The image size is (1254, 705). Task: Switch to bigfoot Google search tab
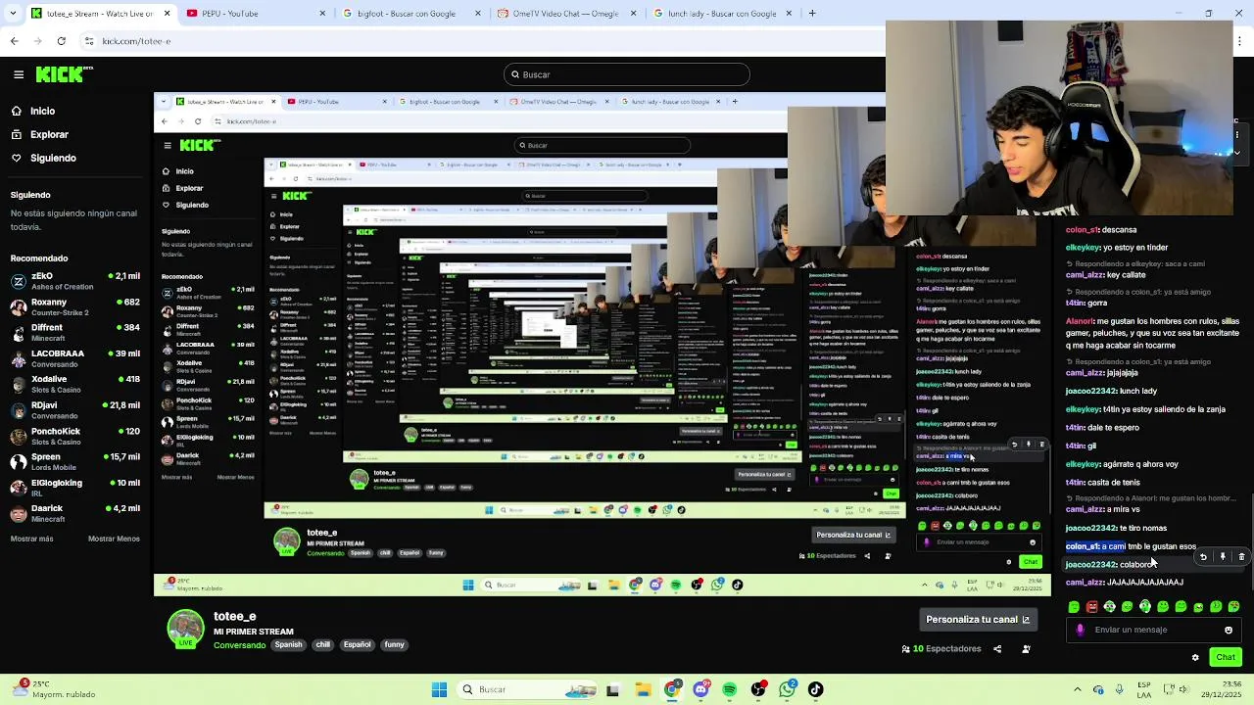click(x=410, y=14)
